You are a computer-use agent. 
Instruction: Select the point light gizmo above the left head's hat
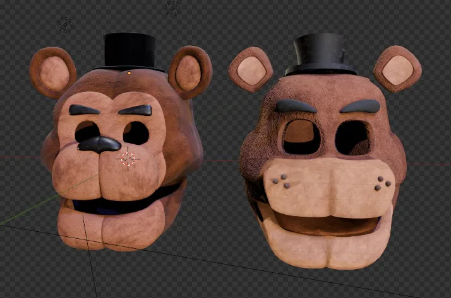click(x=172, y=8)
